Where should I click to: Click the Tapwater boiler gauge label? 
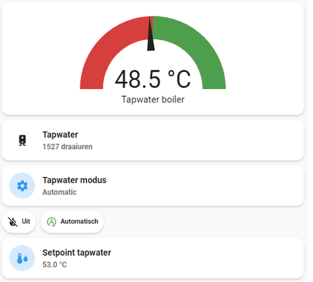(153, 100)
